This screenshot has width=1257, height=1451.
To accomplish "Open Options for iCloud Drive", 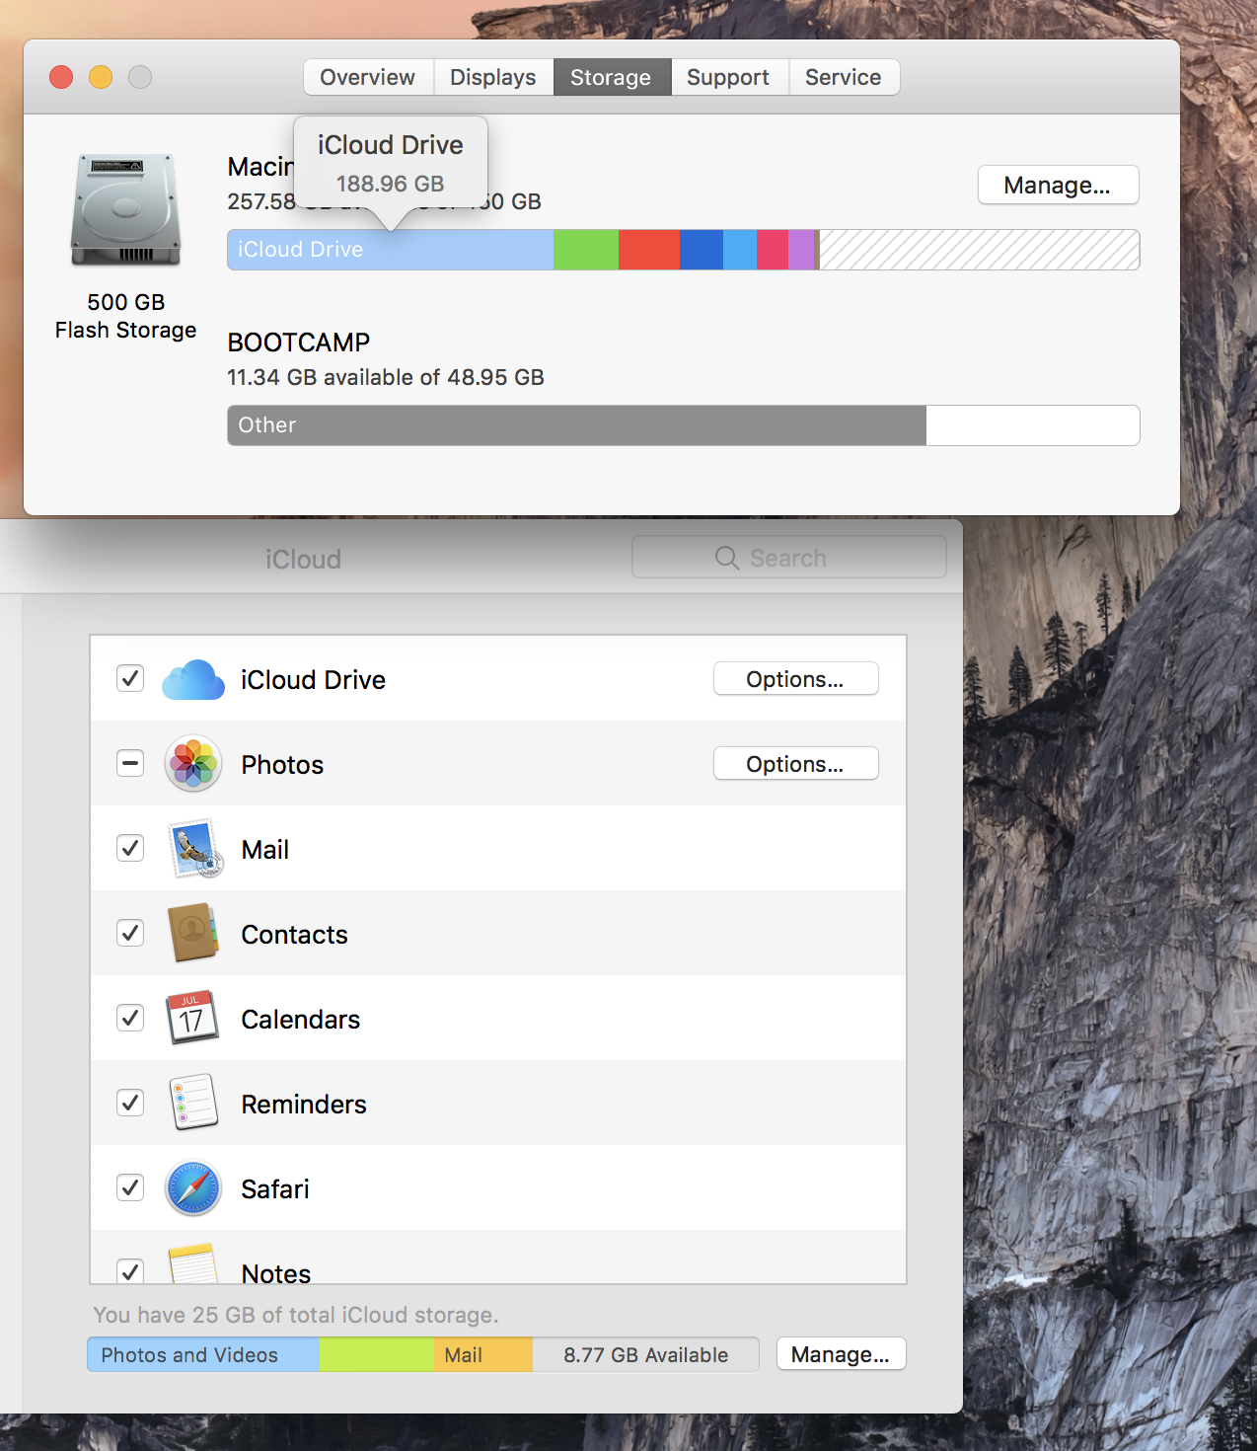I will (795, 679).
